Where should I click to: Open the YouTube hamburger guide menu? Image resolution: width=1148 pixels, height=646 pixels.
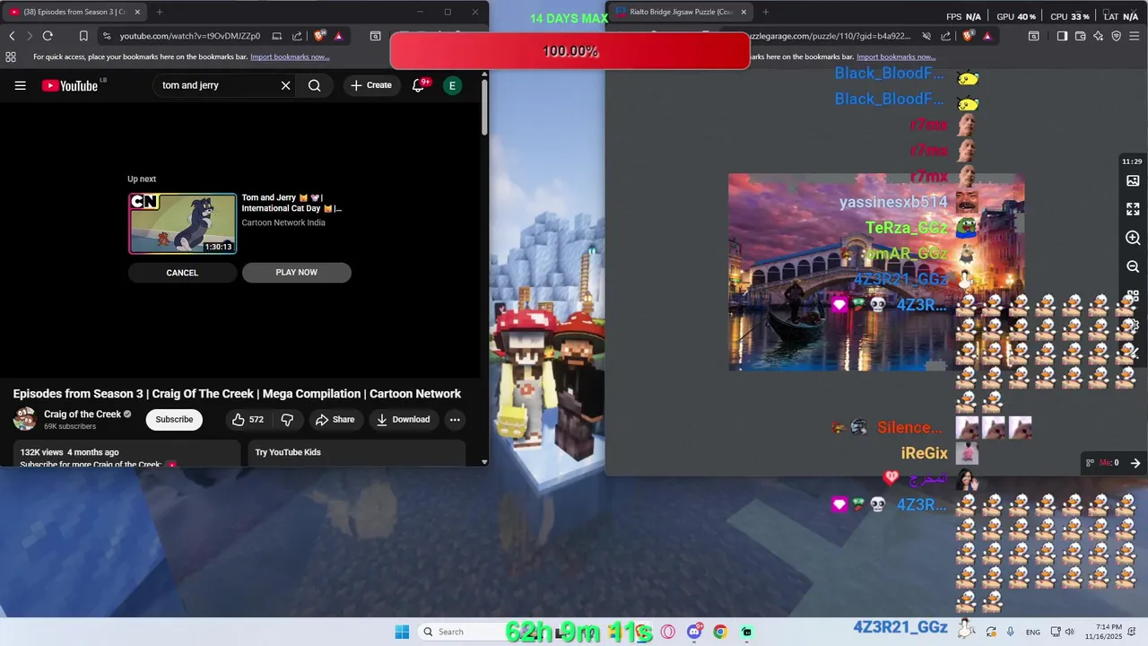21,85
